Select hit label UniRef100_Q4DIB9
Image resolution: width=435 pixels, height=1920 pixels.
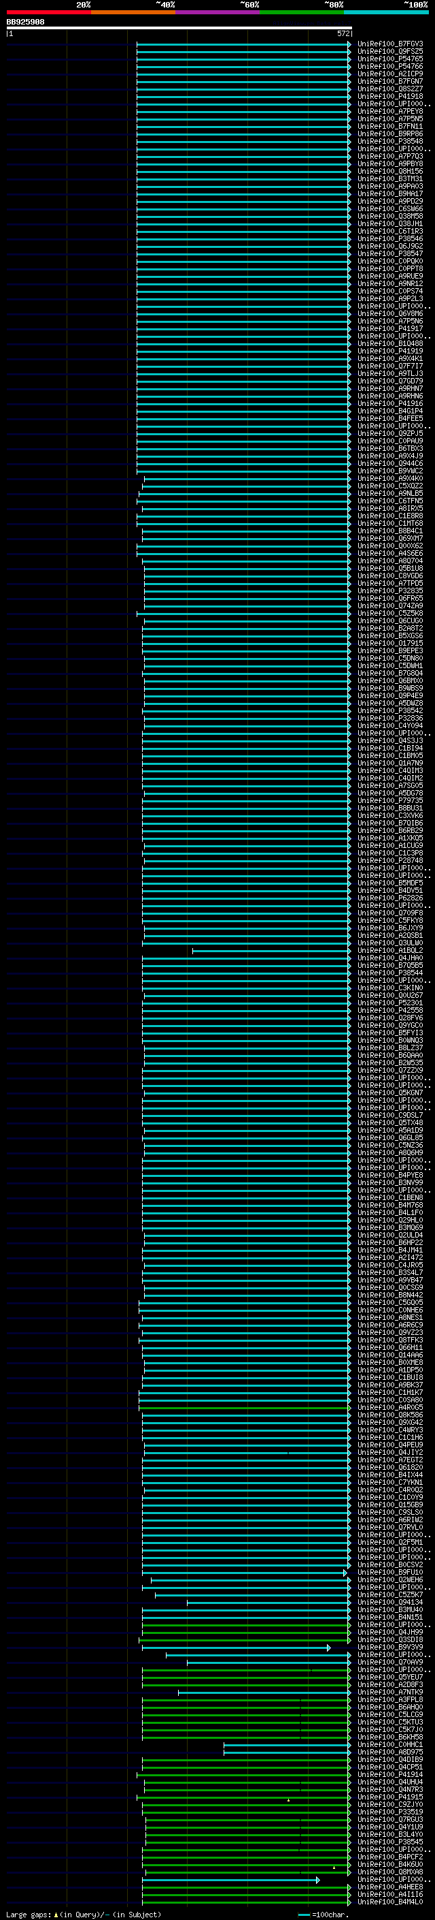[x=390, y=1760]
